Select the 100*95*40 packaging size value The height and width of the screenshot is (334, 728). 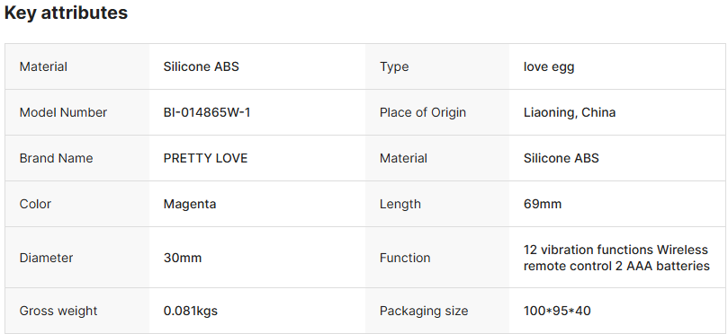click(557, 311)
